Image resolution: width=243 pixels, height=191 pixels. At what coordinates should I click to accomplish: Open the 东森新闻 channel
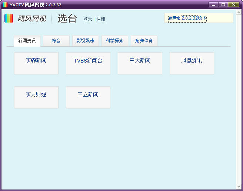point(36,63)
